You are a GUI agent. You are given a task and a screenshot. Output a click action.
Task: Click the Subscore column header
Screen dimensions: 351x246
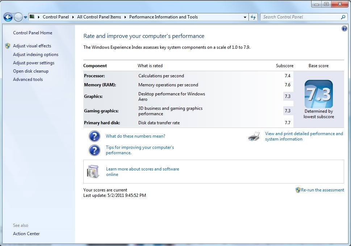click(x=284, y=66)
